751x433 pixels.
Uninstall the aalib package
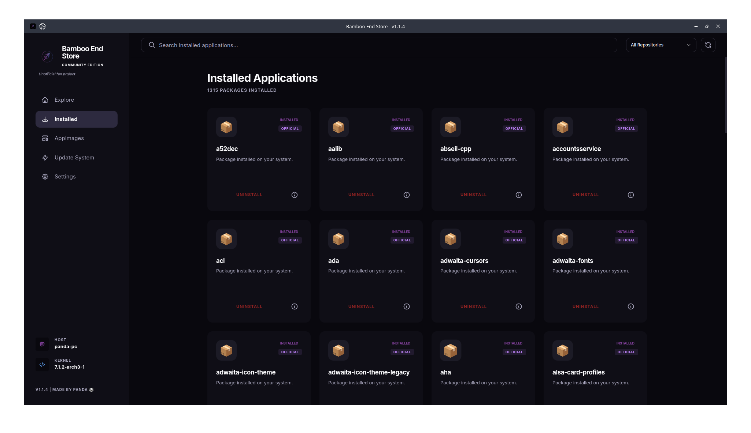(361, 195)
